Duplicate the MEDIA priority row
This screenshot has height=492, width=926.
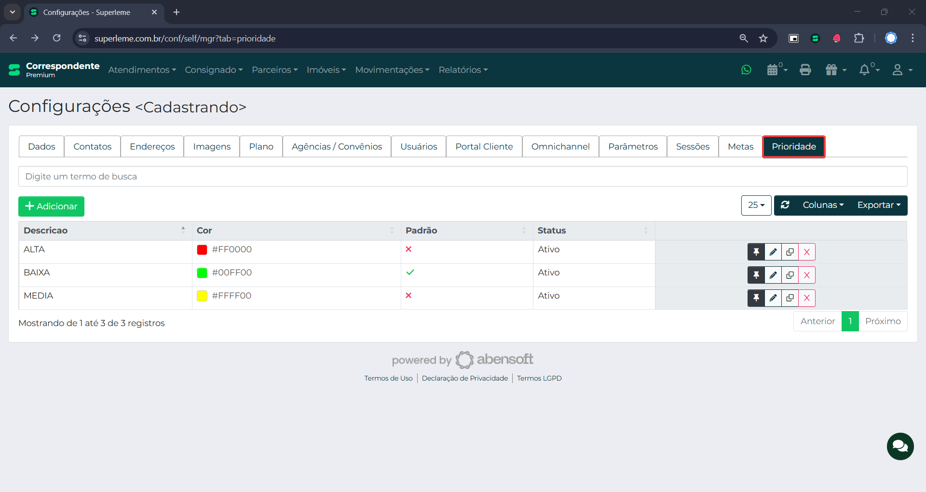tap(790, 298)
